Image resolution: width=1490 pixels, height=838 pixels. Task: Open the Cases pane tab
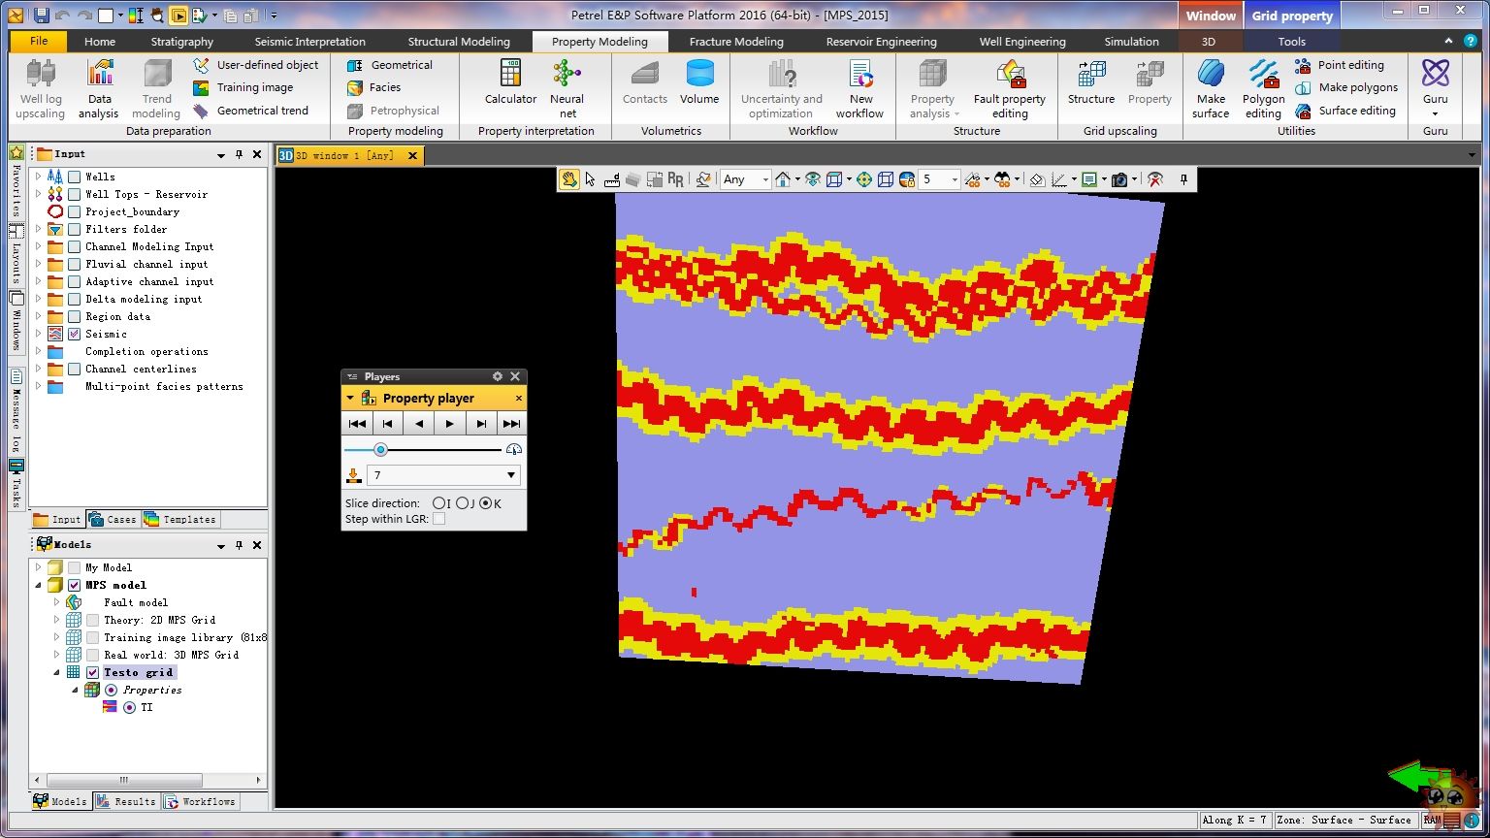point(113,519)
